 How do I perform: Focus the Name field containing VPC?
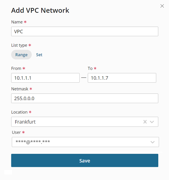85,31
